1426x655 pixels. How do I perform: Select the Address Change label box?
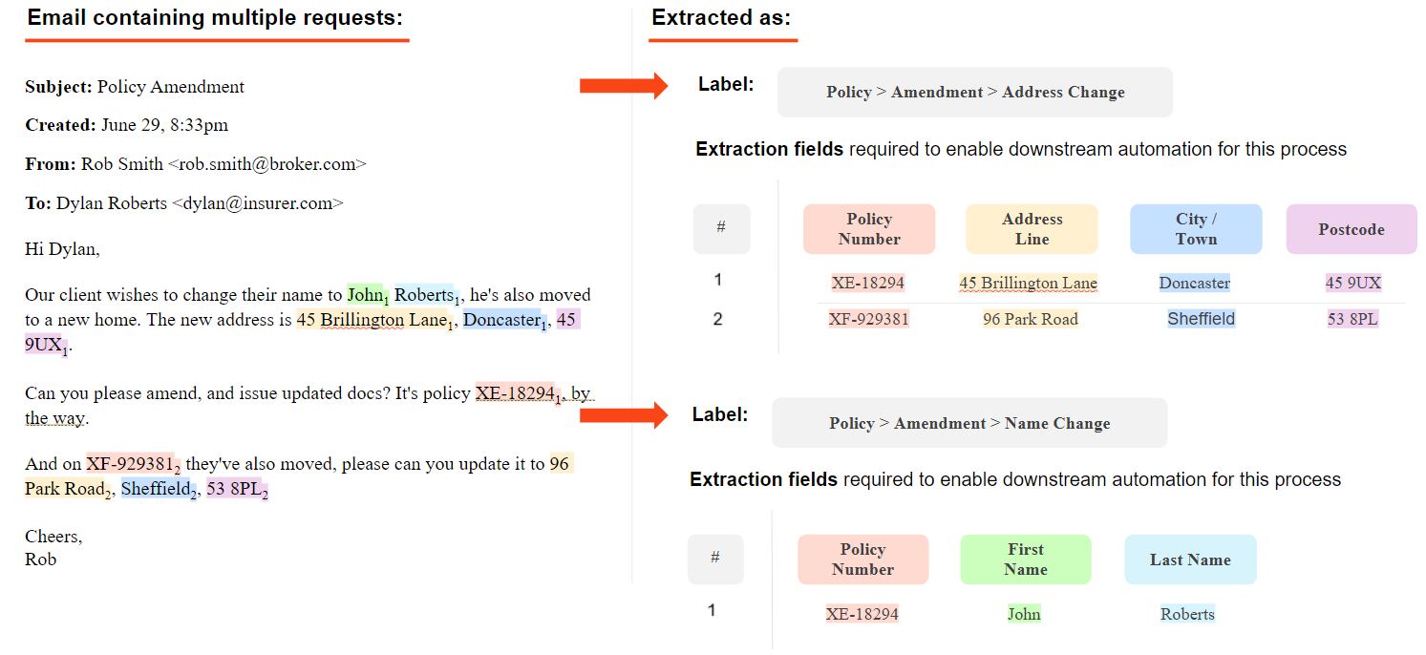(974, 93)
